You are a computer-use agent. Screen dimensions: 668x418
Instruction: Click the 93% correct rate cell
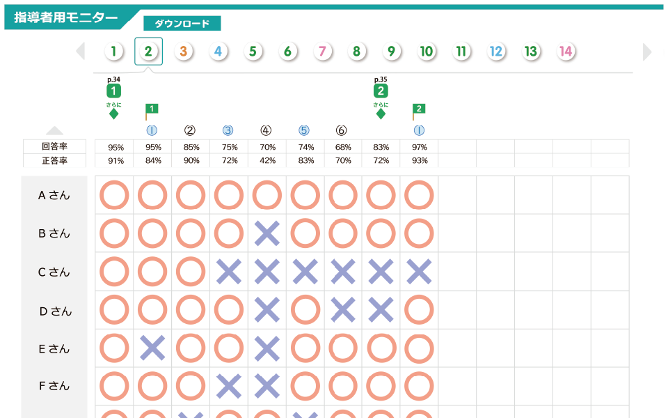[419, 161]
